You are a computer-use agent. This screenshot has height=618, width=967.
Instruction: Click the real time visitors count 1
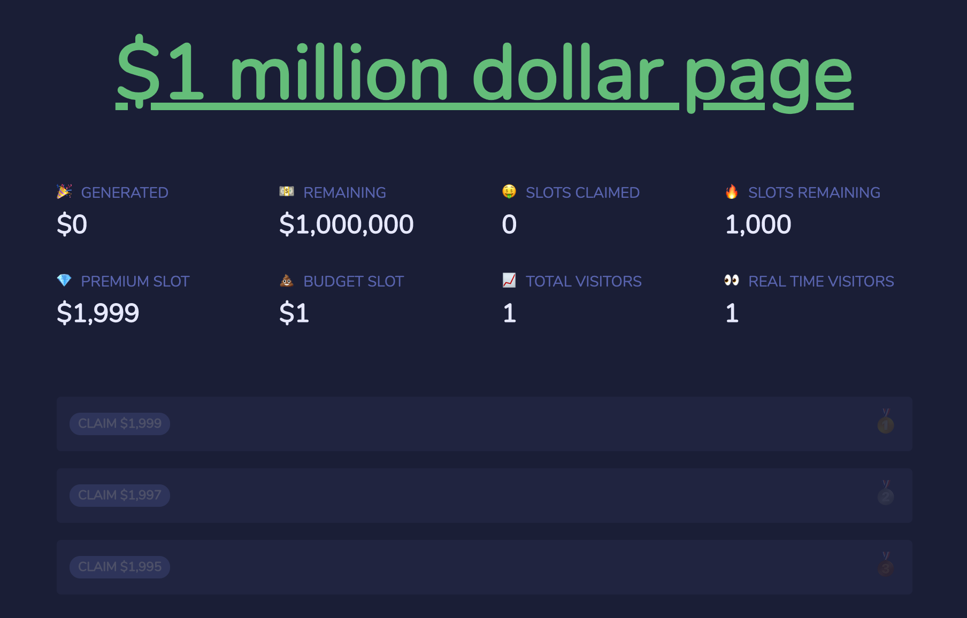tap(732, 313)
